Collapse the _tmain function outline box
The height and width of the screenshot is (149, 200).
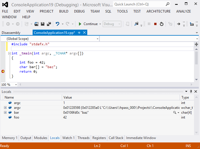[9, 54]
